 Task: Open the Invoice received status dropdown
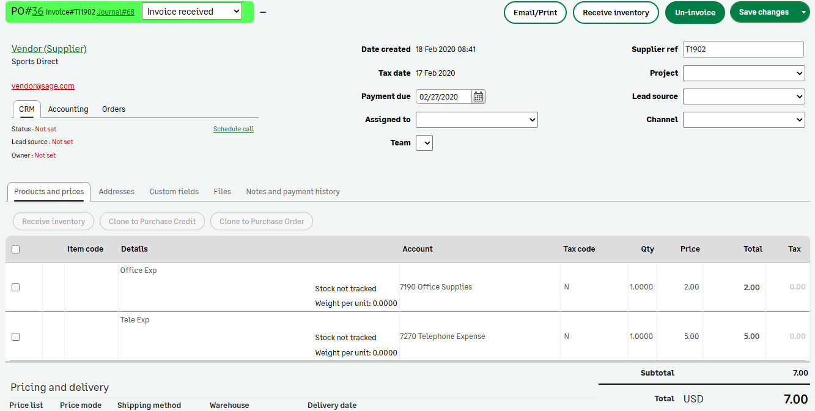(x=192, y=12)
